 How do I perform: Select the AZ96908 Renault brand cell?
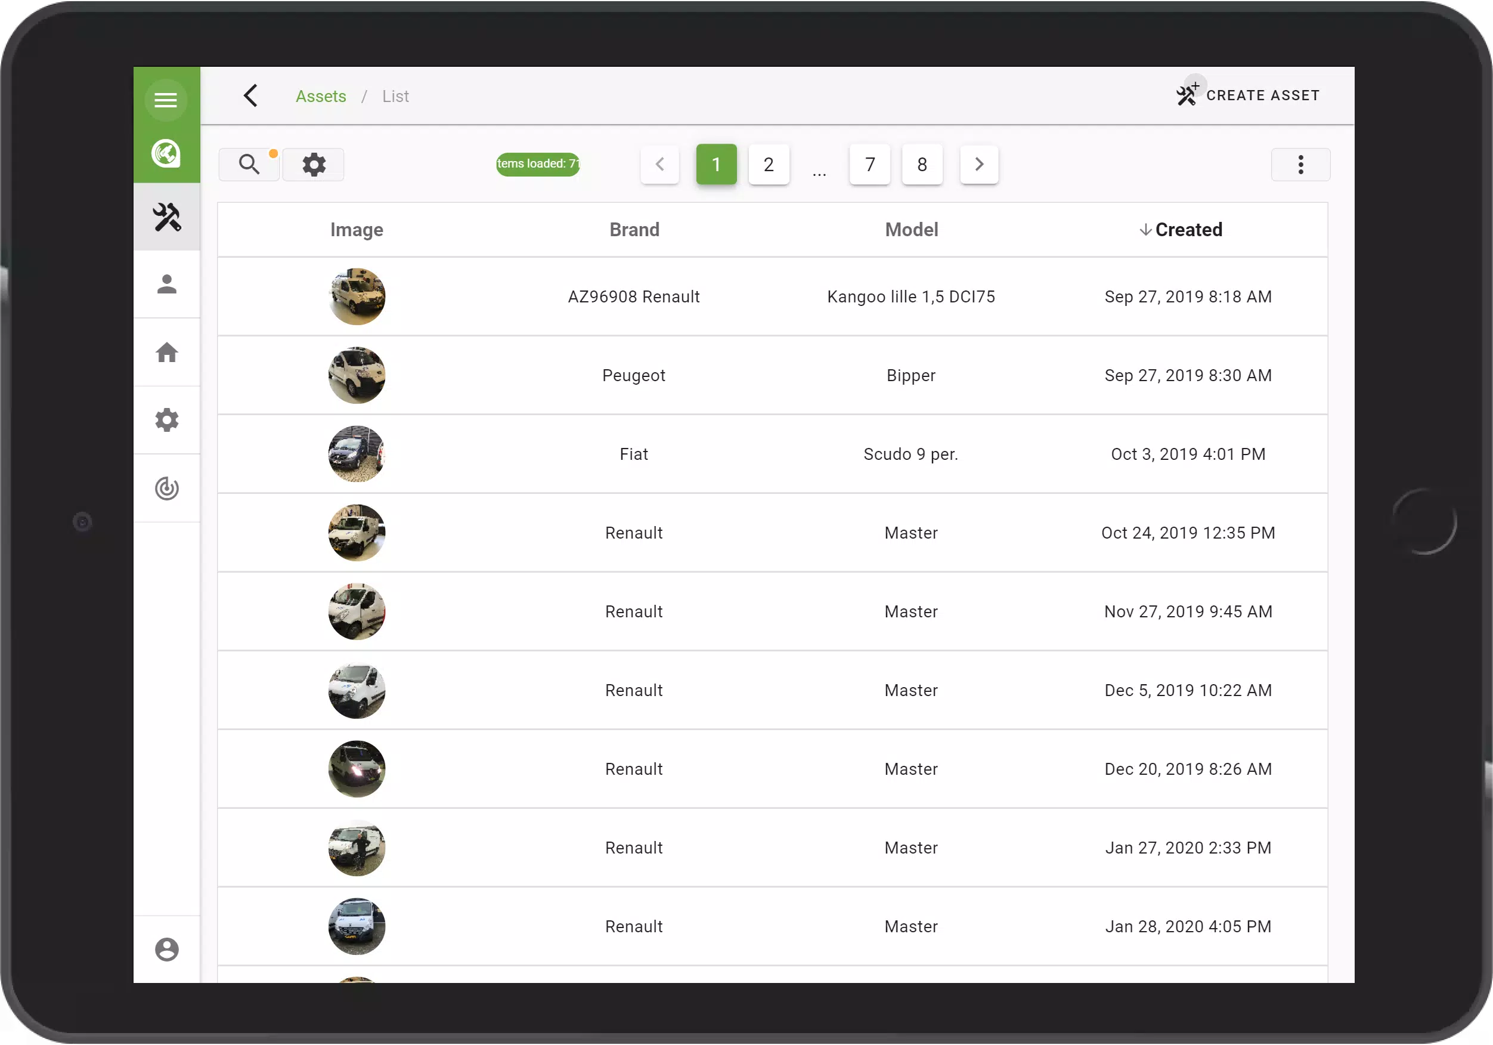point(634,296)
